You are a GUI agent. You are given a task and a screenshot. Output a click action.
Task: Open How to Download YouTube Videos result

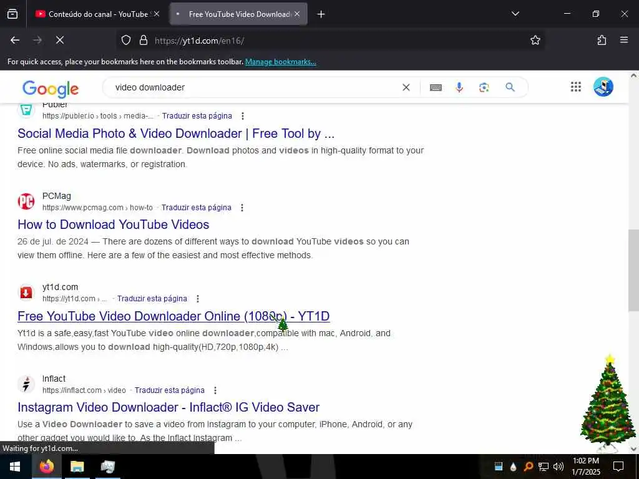click(x=114, y=225)
